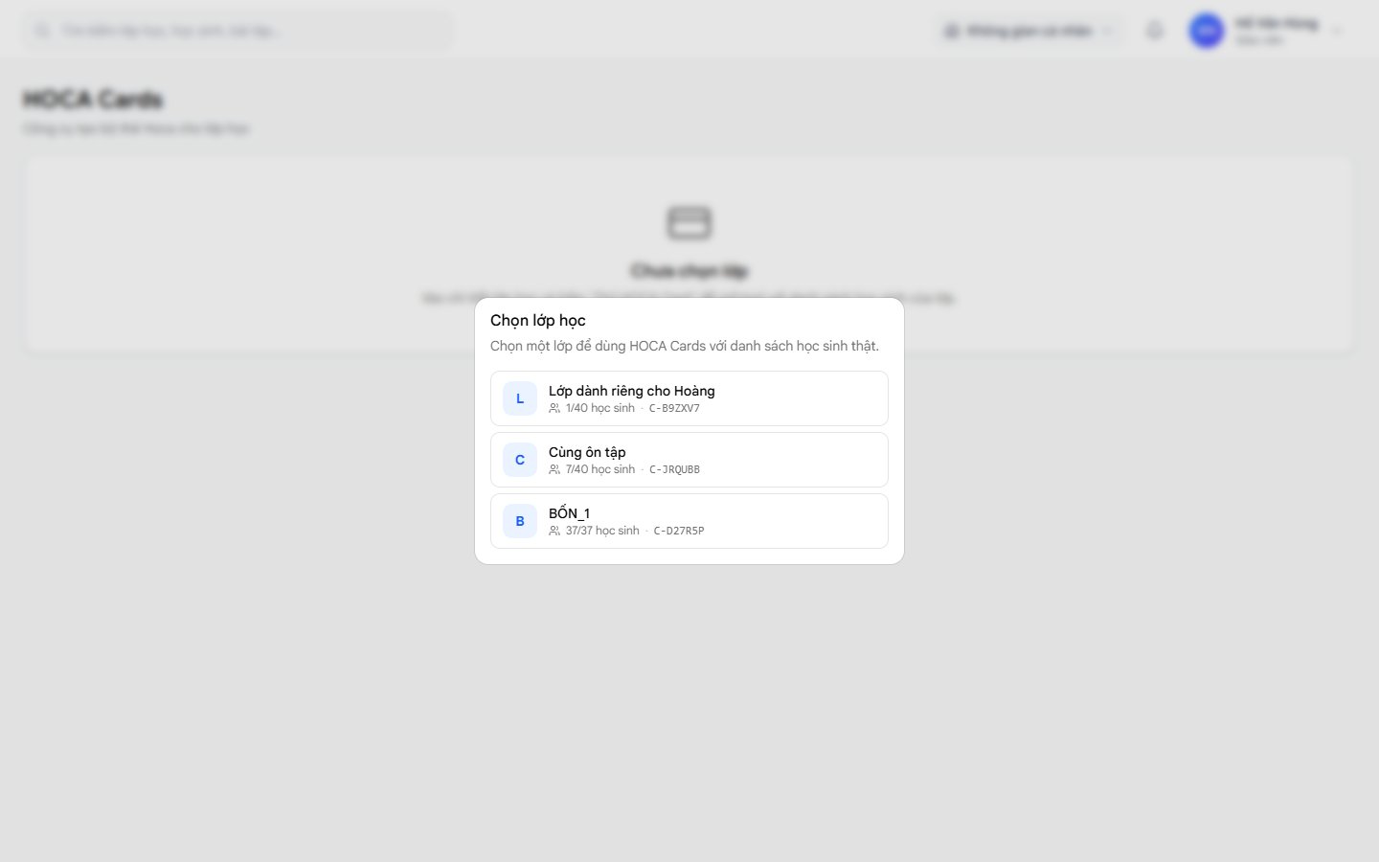The height and width of the screenshot is (862, 1379).
Task: Expand the user menu chevron beside the name
Action: (1337, 31)
